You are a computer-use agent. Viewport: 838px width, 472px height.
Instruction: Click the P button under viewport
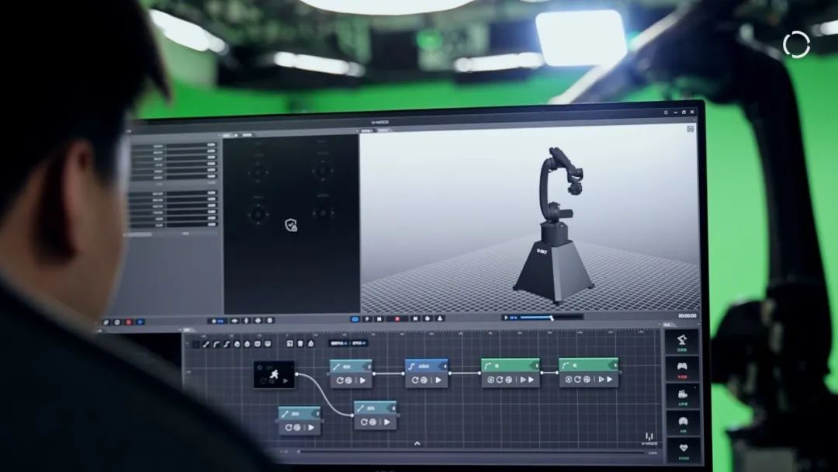(x=367, y=319)
